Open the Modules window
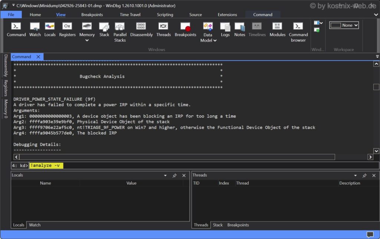Viewport: 380px width, 239px height. (x=278, y=30)
